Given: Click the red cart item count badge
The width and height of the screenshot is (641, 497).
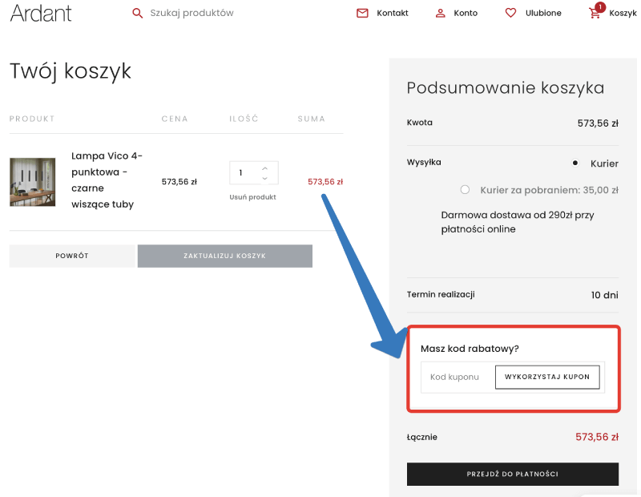Looking at the screenshot, I should pos(601,6).
